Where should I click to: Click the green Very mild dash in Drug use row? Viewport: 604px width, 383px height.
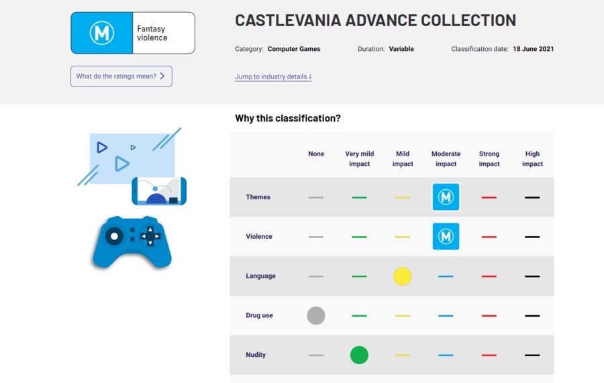point(359,316)
